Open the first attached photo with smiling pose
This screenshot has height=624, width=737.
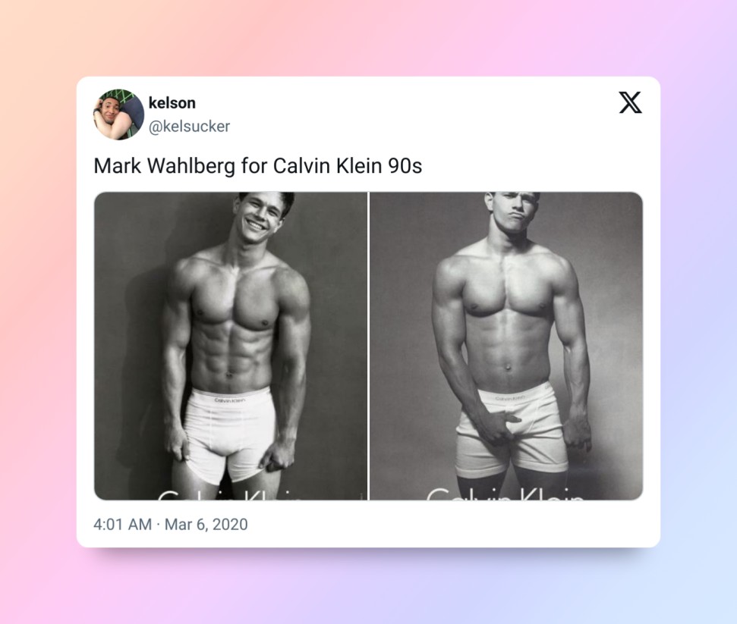point(231,346)
